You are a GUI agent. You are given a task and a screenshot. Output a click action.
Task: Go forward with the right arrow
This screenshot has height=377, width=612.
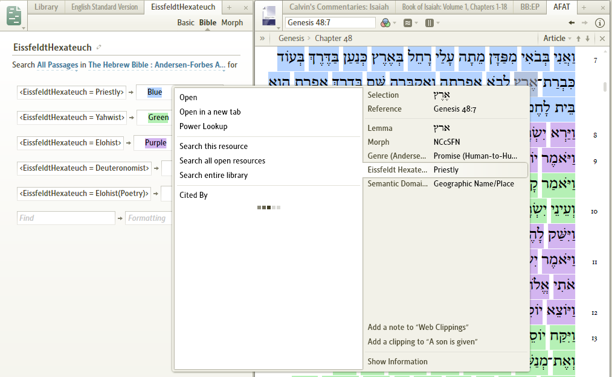tap(585, 23)
